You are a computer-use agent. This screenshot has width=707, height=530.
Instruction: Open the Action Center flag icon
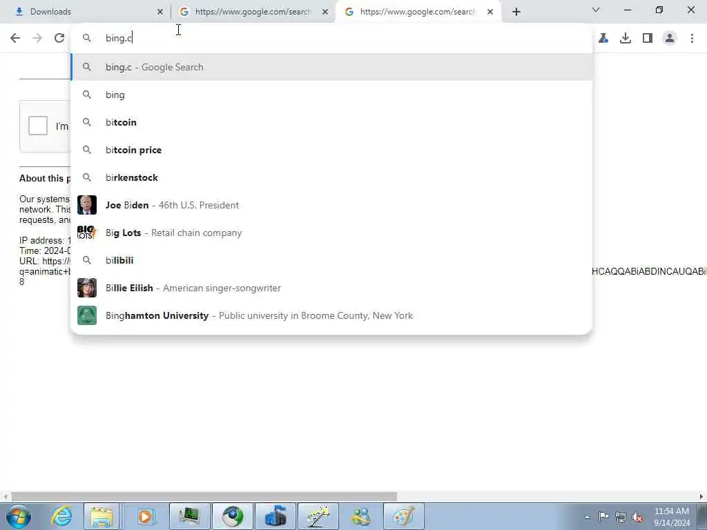click(603, 517)
